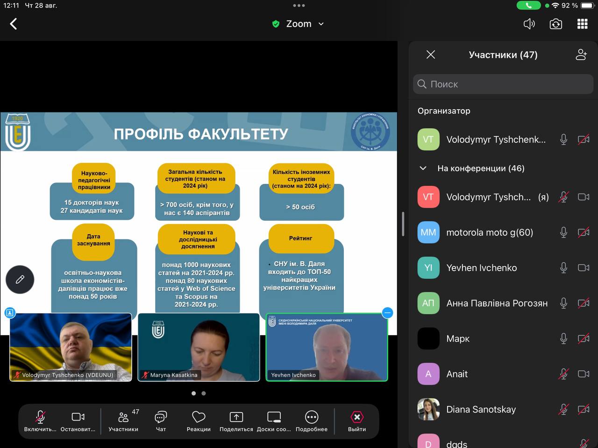The width and height of the screenshot is (598, 448).
Task: Open Подробнее more options button
Action: point(312,421)
